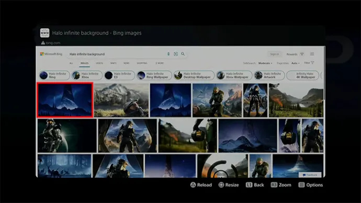Open the green valley landscape with smoke image

coord(296,100)
